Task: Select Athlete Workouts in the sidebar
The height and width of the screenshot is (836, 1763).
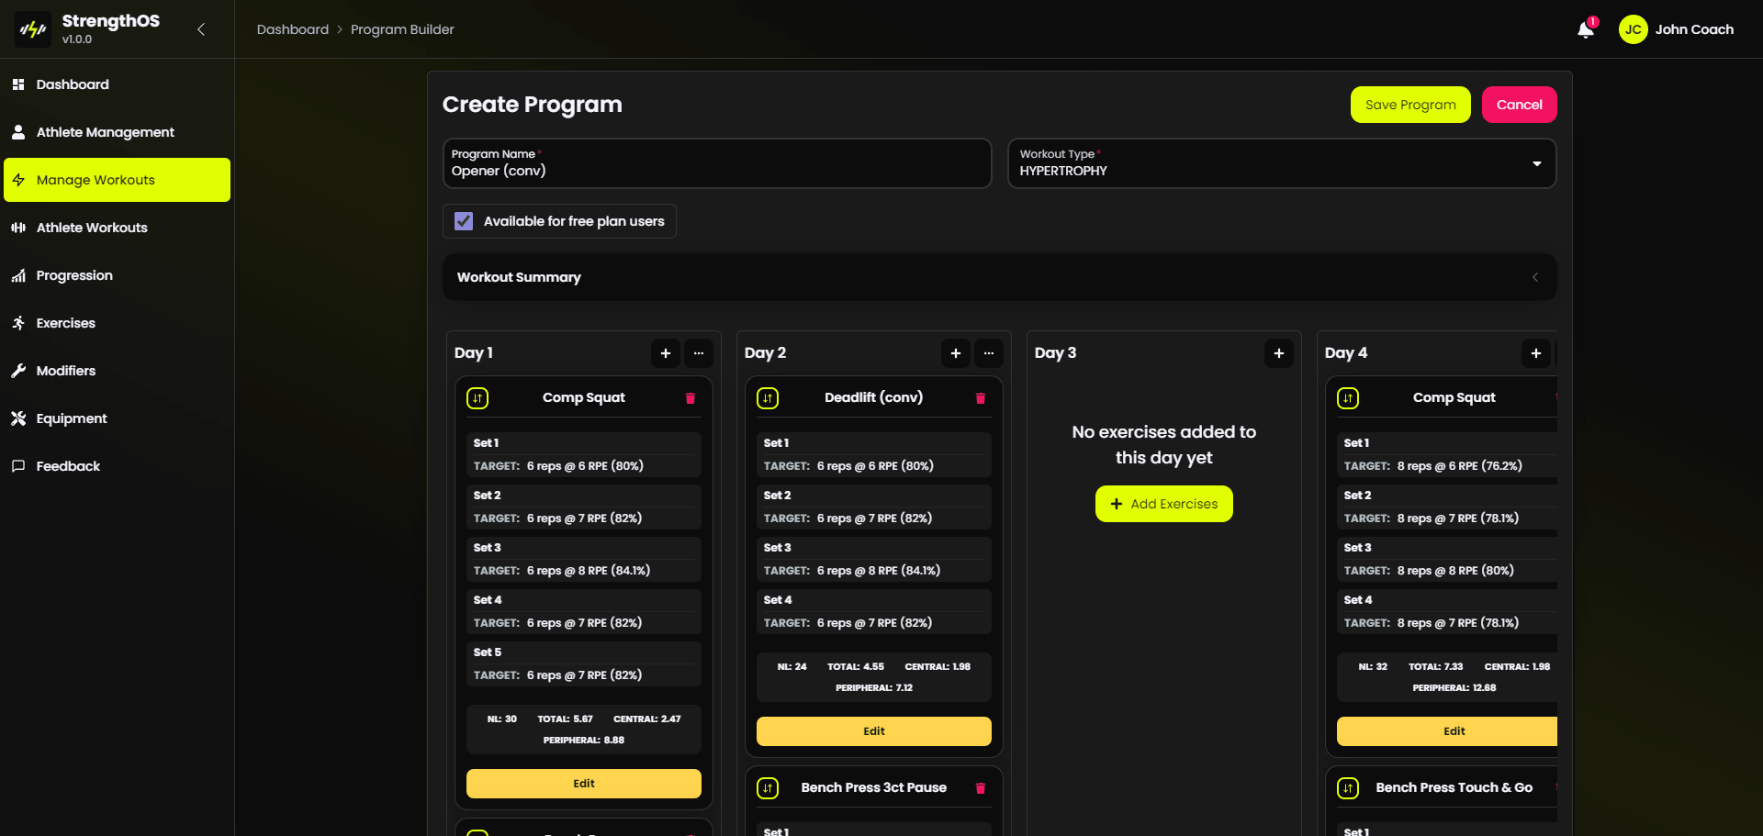Action: point(91,227)
